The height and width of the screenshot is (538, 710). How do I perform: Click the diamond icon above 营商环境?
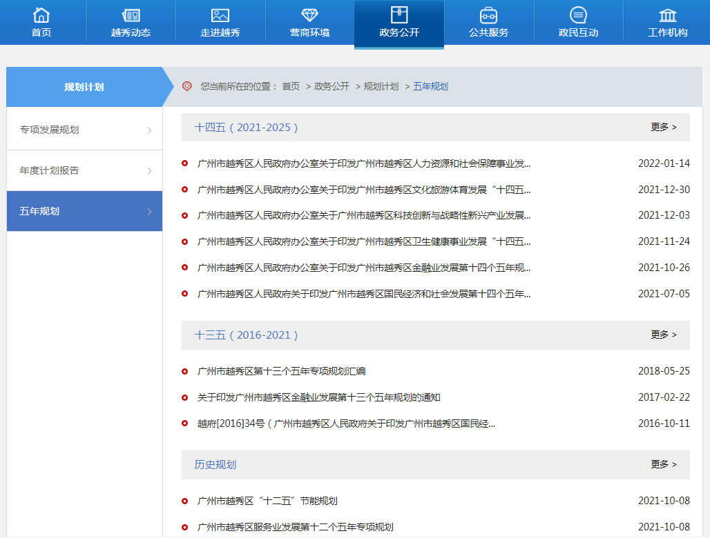(309, 14)
